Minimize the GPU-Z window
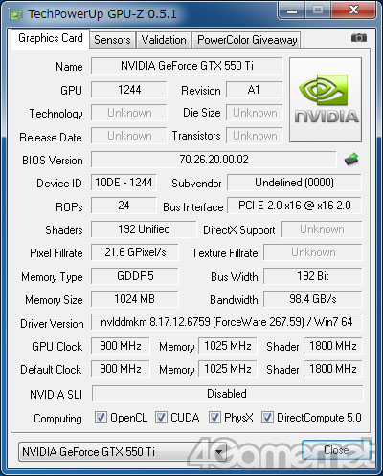The image size is (383, 476). [x=292, y=11]
